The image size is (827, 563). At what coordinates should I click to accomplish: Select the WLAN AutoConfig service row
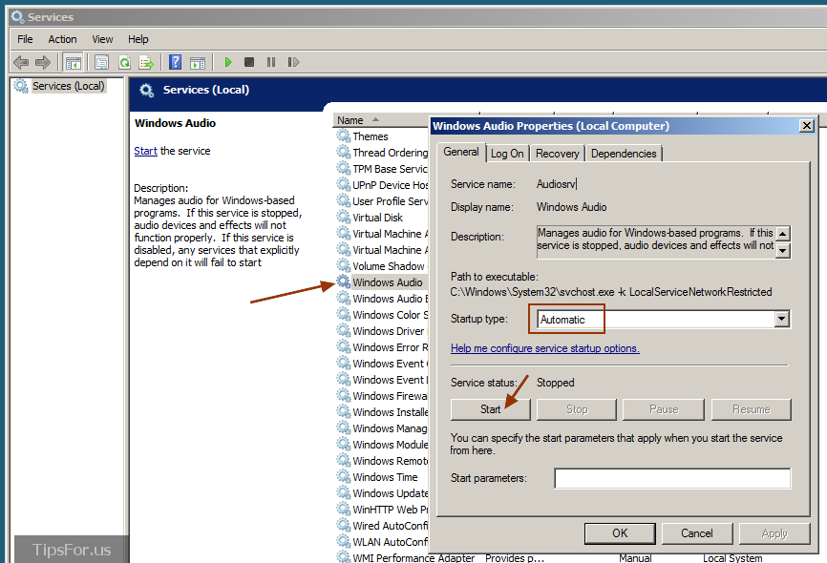(382, 542)
